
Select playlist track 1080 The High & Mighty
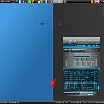coord(81,74)
